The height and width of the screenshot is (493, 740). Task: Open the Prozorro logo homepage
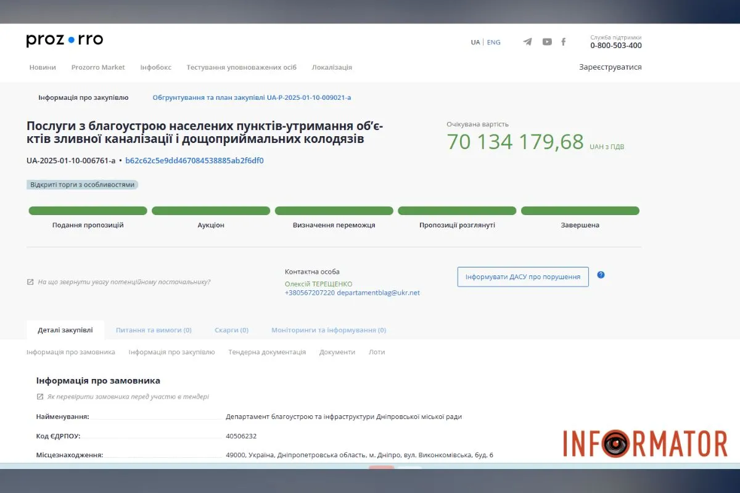(x=65, y=40)
